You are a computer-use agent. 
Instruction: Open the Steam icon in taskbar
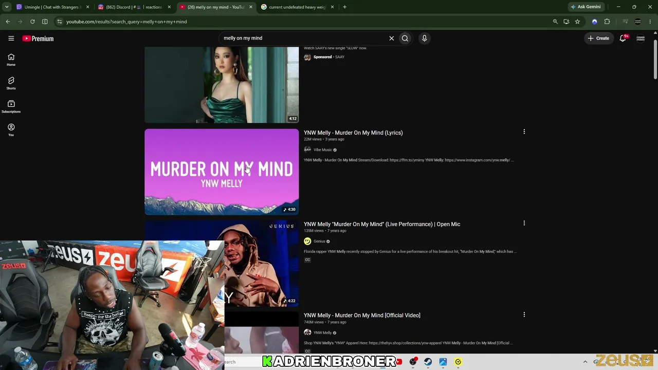coord(428,362)
